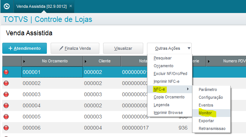Choose Configuração in the NFC-e submenu

[x=211, y=97]
